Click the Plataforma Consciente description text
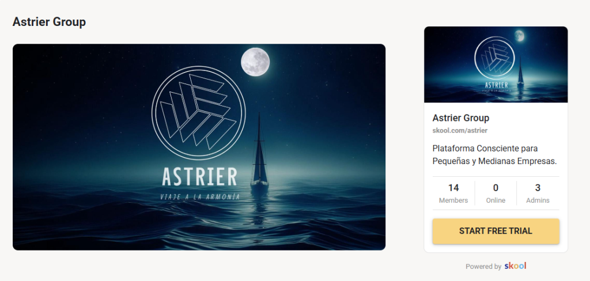 point(494,154)
